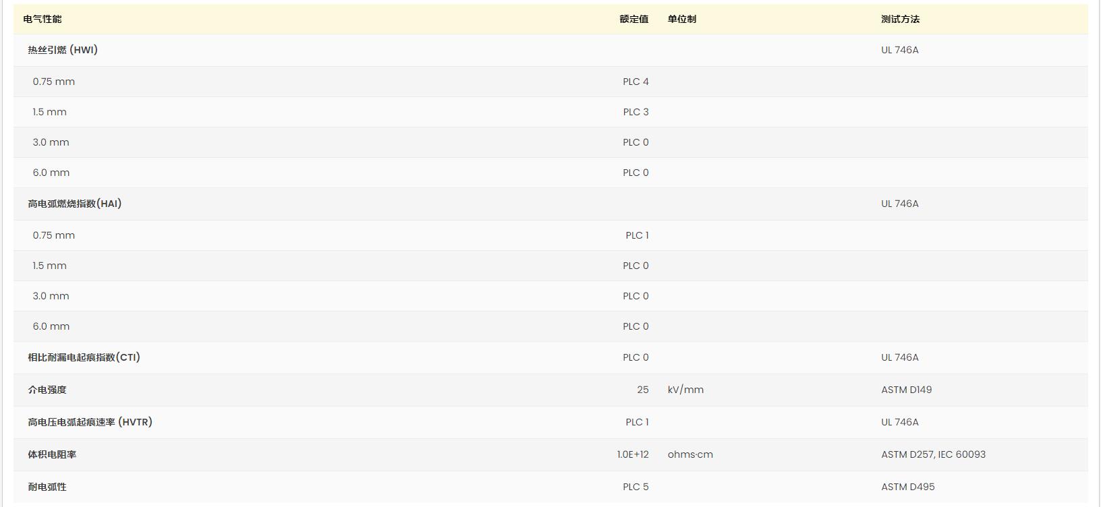Select 0.75 mm in the HWI section
Image resolution: width=1101 pixels, height=507 pixels.
(54, 82)
